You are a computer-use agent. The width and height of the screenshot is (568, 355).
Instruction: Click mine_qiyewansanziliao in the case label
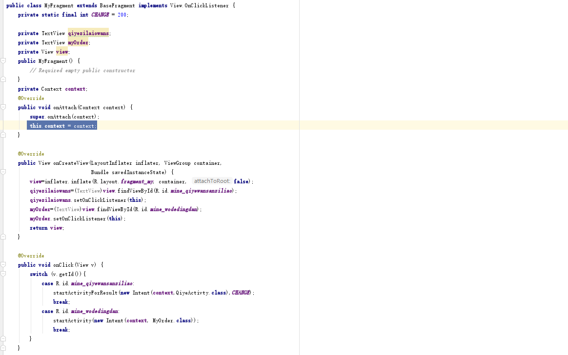tap(102, 283)
